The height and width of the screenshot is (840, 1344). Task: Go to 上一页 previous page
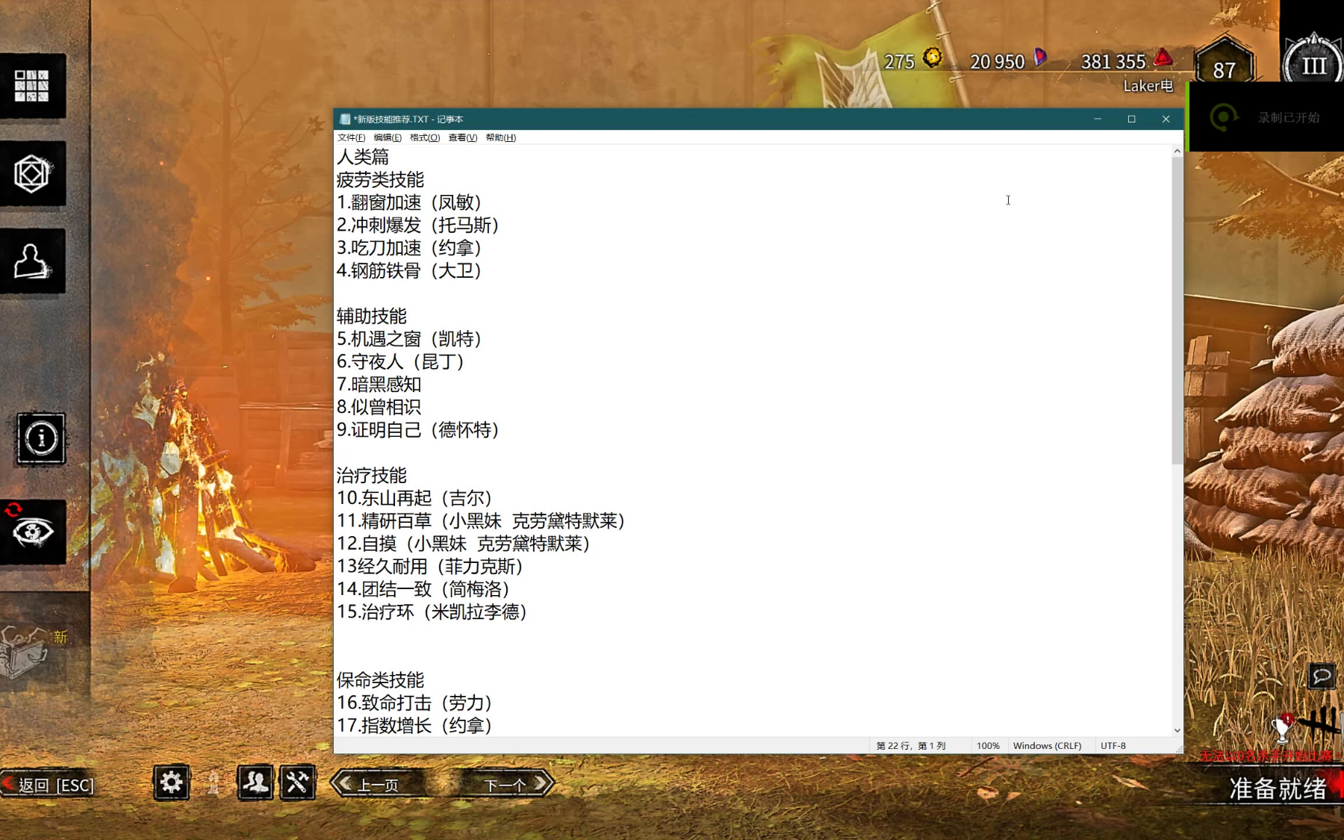click(378, 784)
